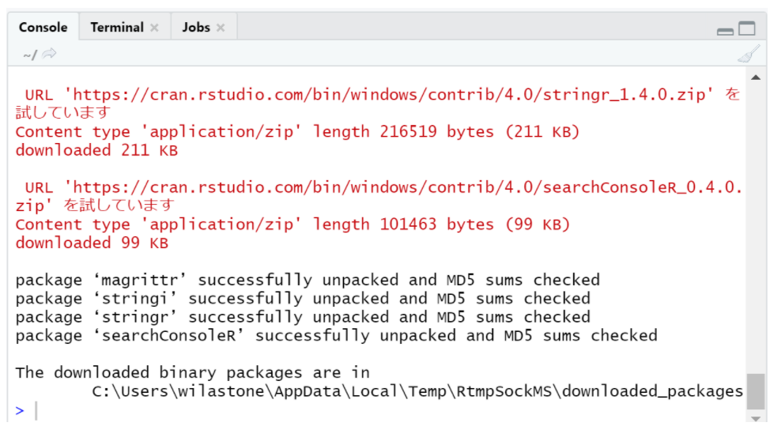The width and height of the screenshot is (770, 430).
Task: Click the package 'magrittr' unpacked line
Action: [308, 280]
